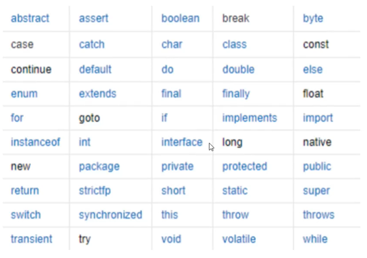Open the instanceof keyword link
367x258 pixels.
[35, 142]
